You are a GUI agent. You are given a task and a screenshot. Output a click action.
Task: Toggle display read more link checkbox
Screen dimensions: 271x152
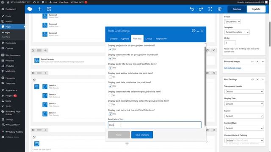tap(110, 114)
